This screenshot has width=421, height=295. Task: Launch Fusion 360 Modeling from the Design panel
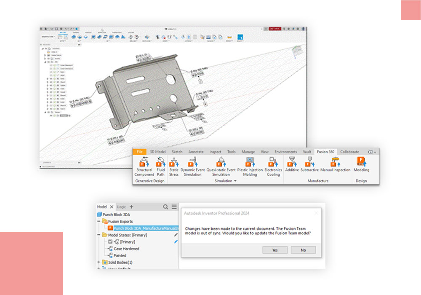361,162
